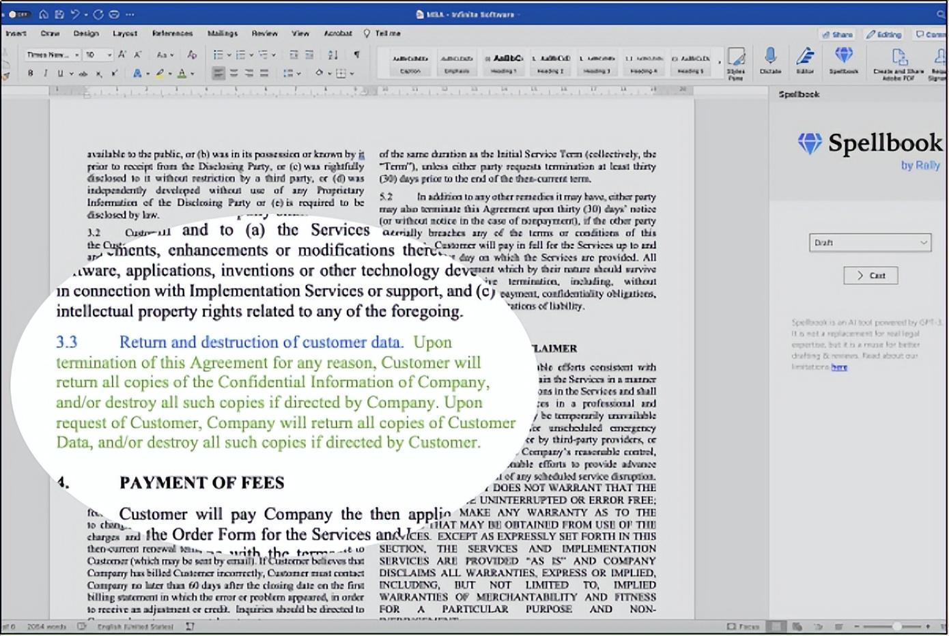
Task: Click the Shading paint bucket icon
Action: [319, 73]
